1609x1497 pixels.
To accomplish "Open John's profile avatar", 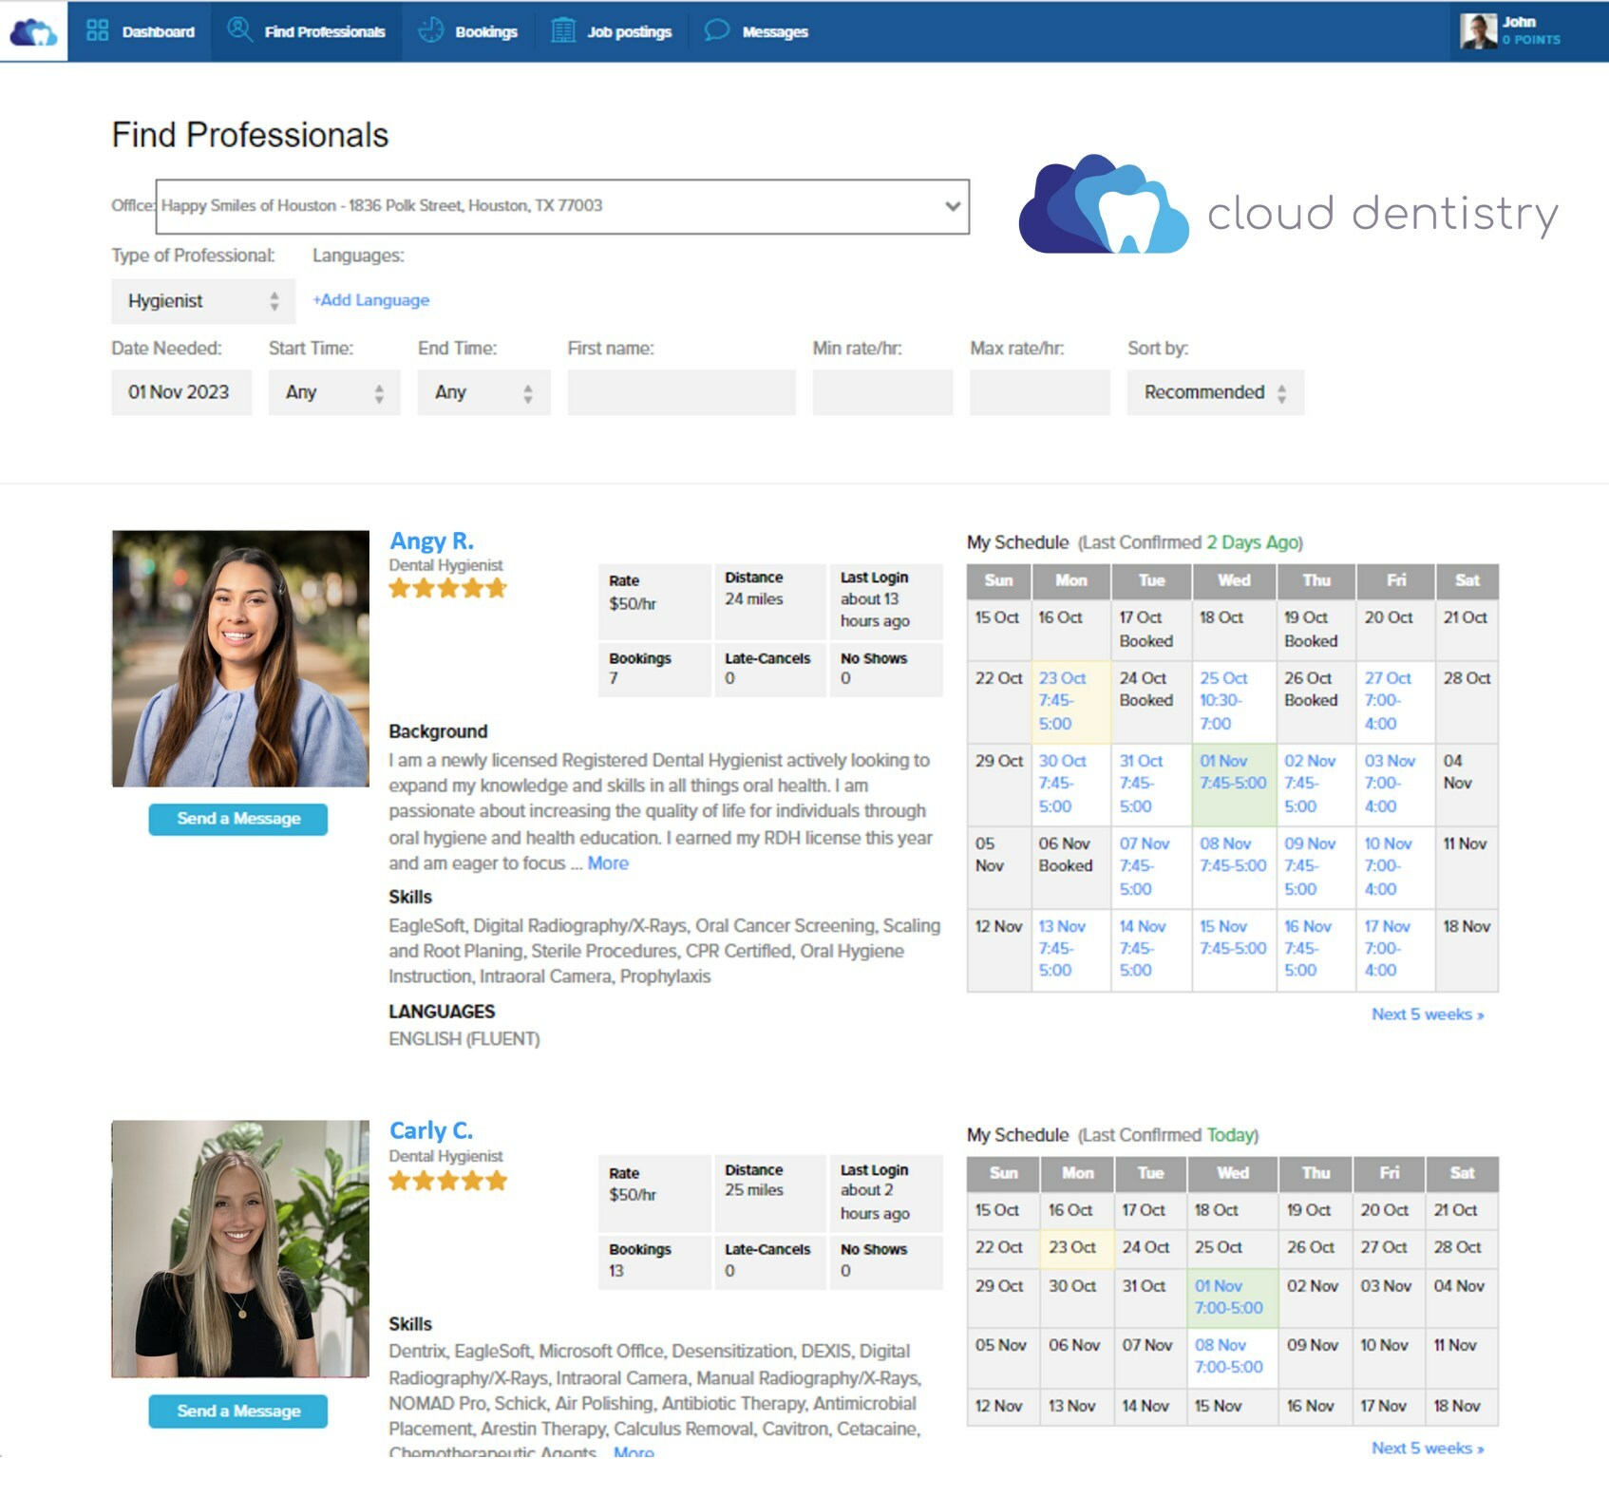I will (1478, 31).
